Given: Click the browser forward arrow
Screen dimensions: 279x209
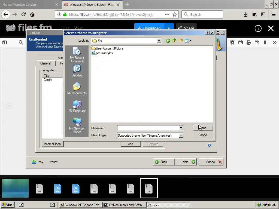Looking at the screenshot, I should pos(15,14).
